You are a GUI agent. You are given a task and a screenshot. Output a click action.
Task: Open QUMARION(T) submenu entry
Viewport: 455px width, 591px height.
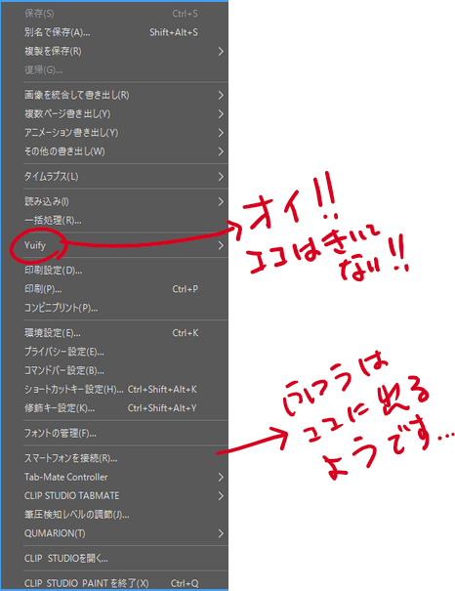tap(114, 533)
